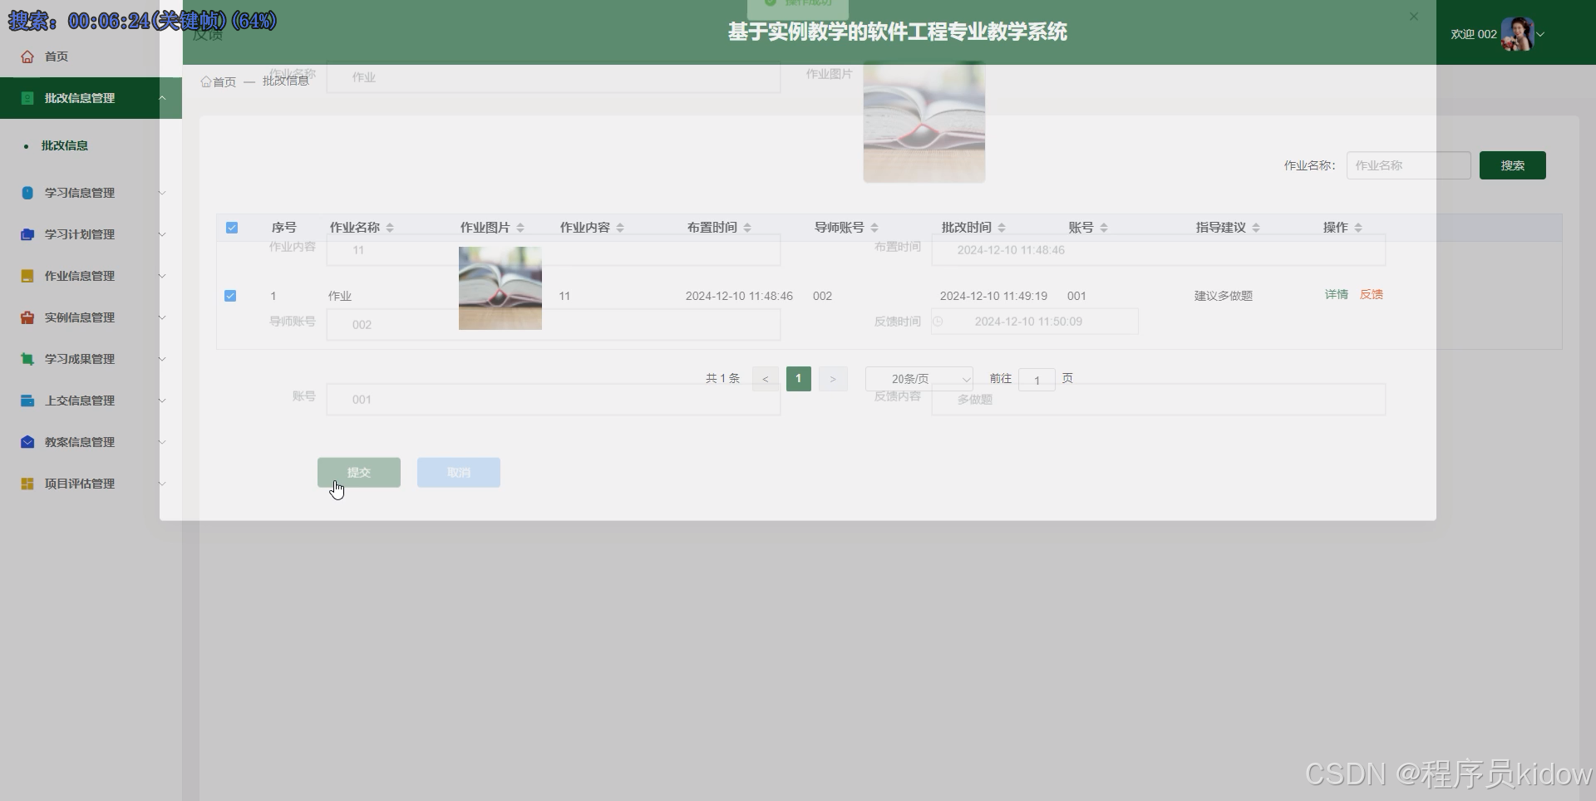Image resolution: width=1596 pixels, height=801 pixels.
Task: Click the 欢迎 002 greeting text
Action: coord(1474,34)
